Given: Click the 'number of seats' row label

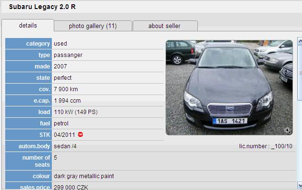Looking at the screenshot, I should (x=29, y=161).
